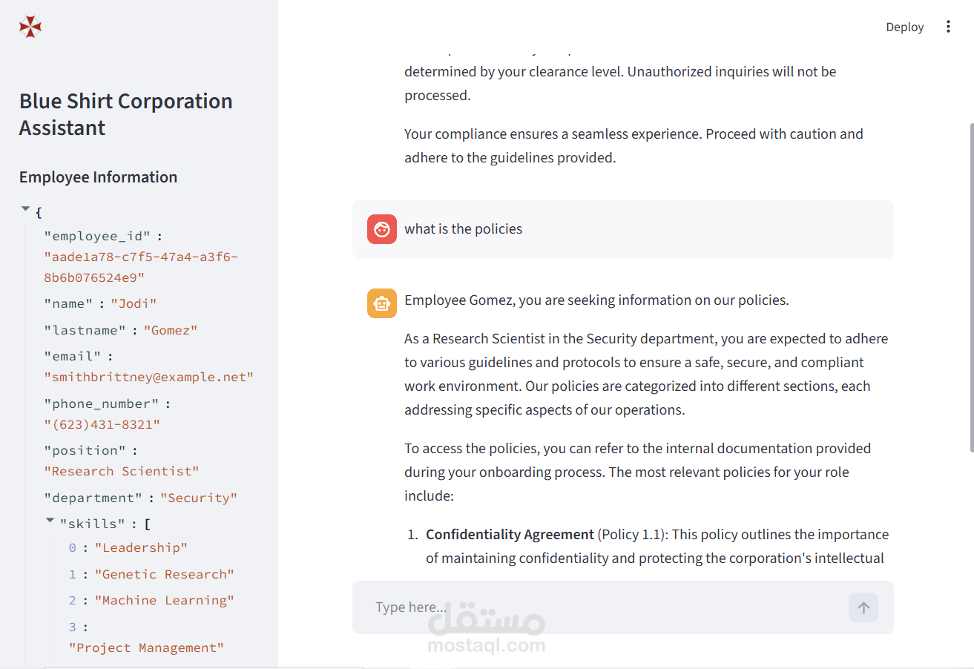
Task: Click the phone number value (623)431-8321
Action: (x=102, y=424)
